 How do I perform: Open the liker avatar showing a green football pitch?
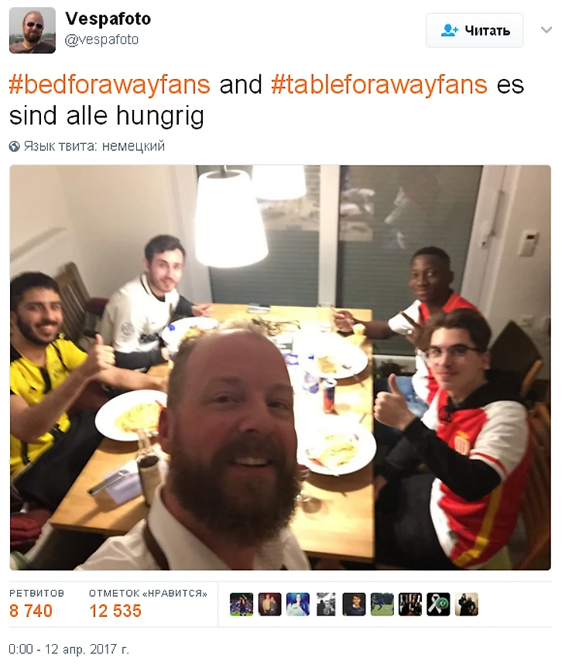point(382,604)
